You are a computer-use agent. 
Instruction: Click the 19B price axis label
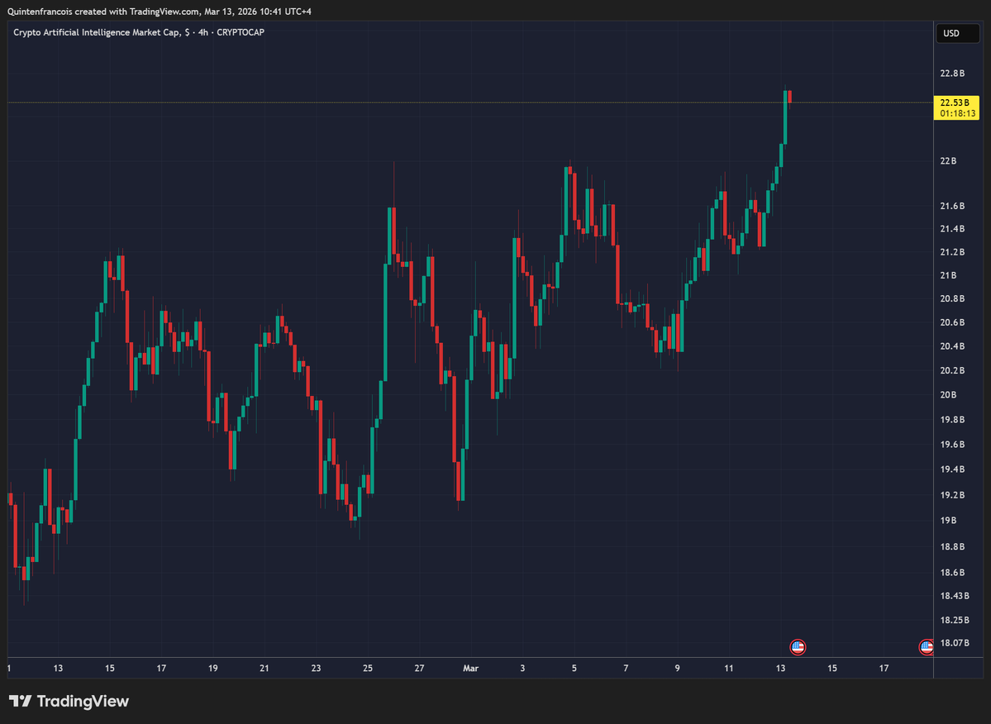point(948,521)
